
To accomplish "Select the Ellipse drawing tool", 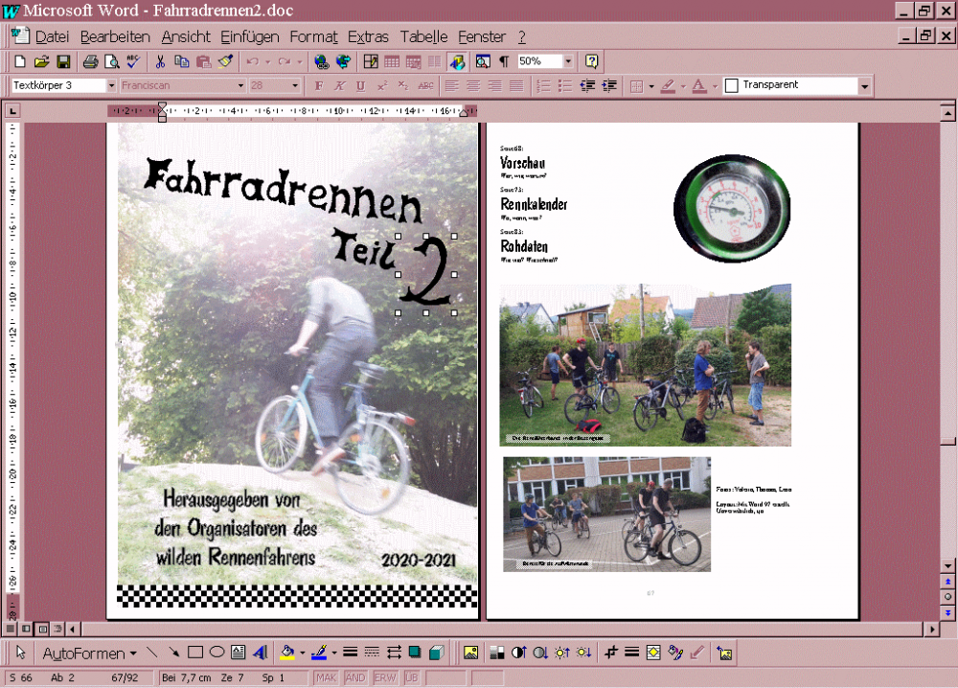I will click(217, 653).
